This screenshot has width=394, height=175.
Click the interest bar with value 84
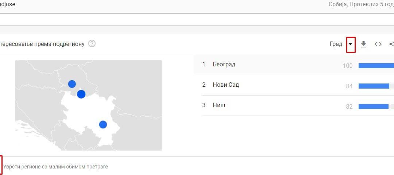click(x=374, y=86)
